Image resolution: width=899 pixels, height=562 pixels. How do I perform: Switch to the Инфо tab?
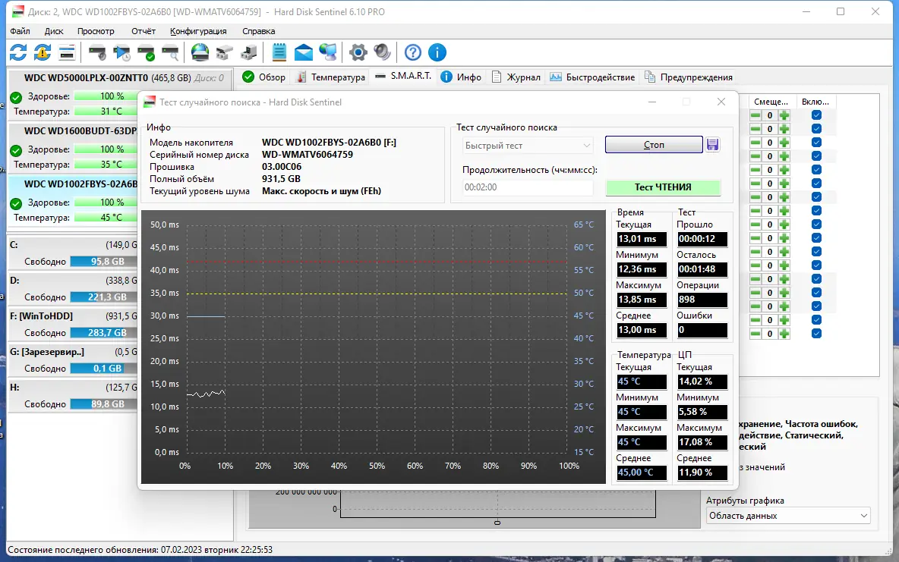click(x=461, y=77)
